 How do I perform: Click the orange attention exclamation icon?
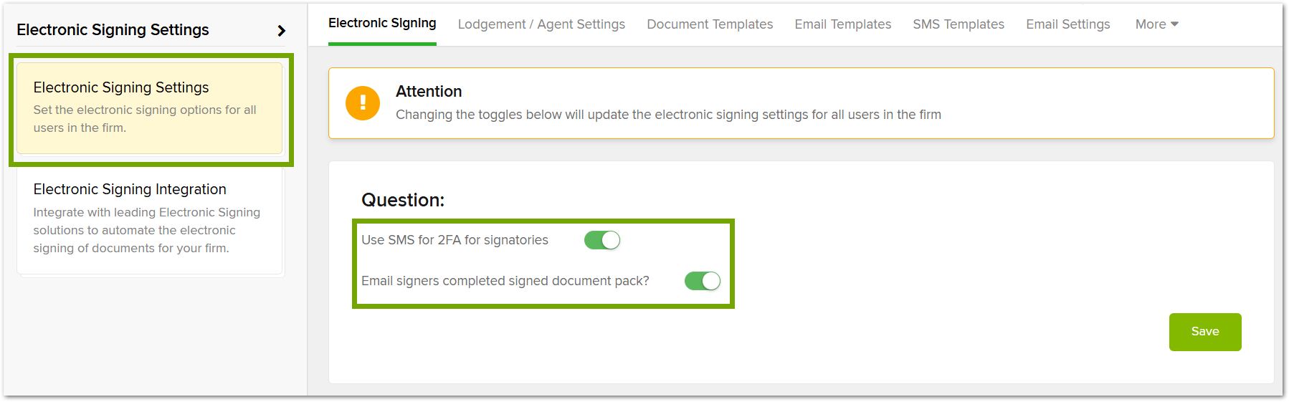coord(363,103)
